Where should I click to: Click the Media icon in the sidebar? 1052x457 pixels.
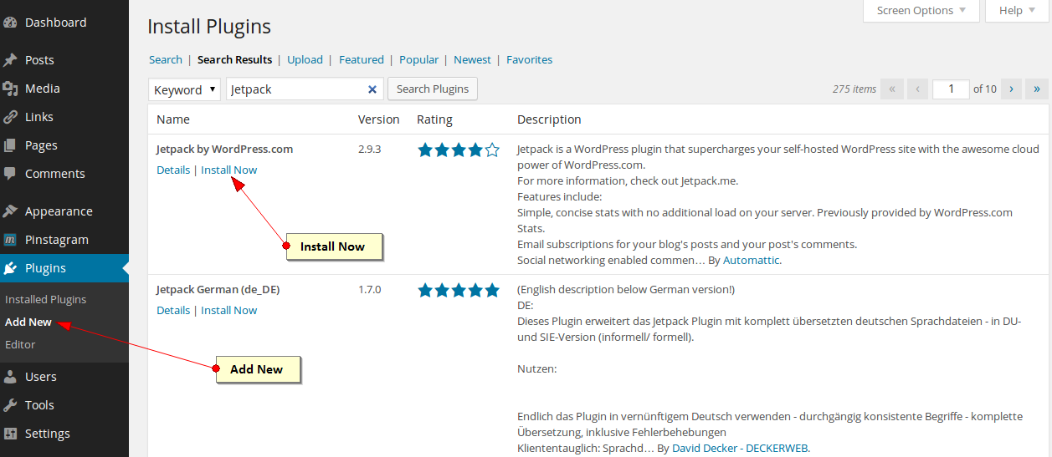pyautogui.click(x=10, y=89)
